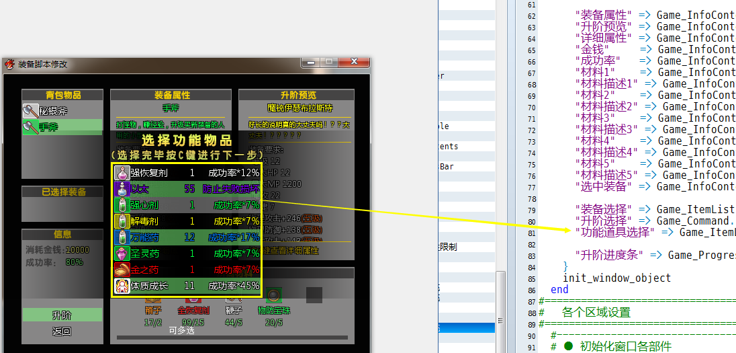Click the 以太 bottle icon
The image size is (736, 353).
[x=122, y=190]
